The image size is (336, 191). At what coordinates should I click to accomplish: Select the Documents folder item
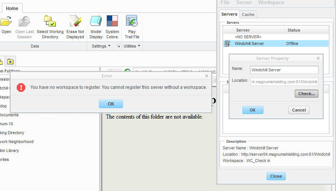(9, 115)
